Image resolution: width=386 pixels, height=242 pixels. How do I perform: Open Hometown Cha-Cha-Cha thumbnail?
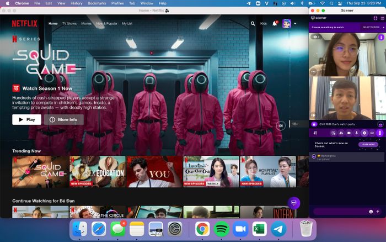(211, 172)
